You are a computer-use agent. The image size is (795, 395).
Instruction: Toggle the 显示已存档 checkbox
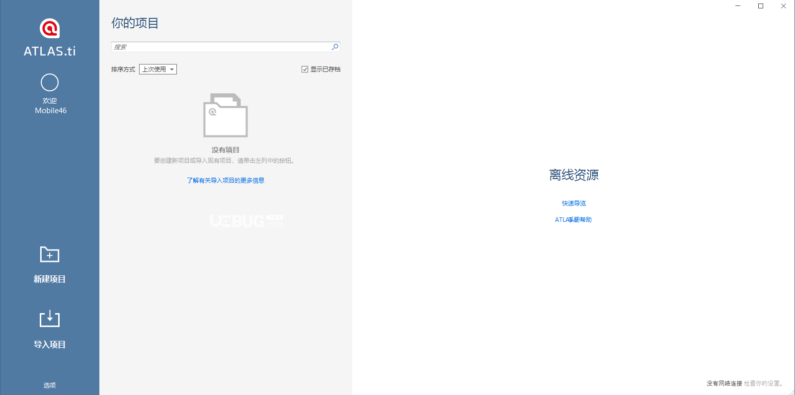pyautogui.click(x=305, y=69)
